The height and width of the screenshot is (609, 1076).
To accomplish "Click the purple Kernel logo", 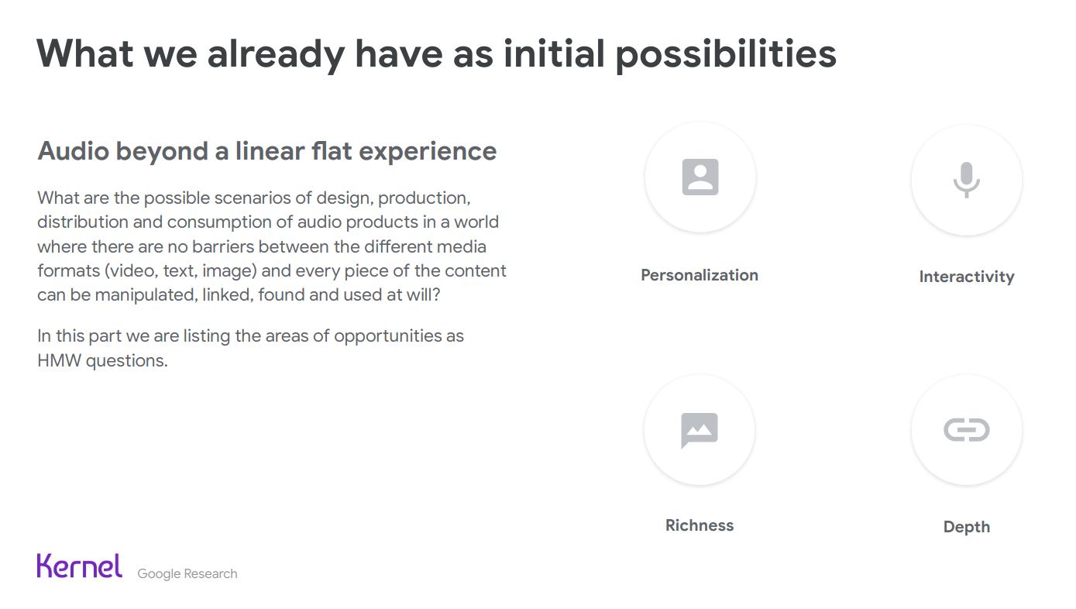I will tap(80, 566).
